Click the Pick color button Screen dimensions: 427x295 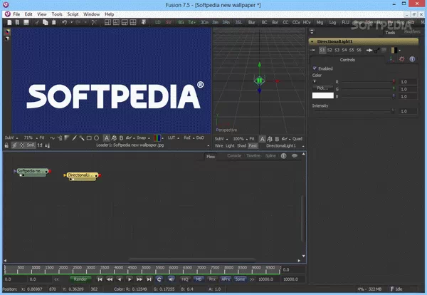[324, 86]
